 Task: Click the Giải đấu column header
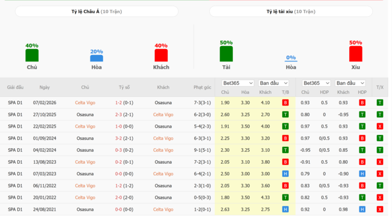pyautogui.click(x=15, y=87)
